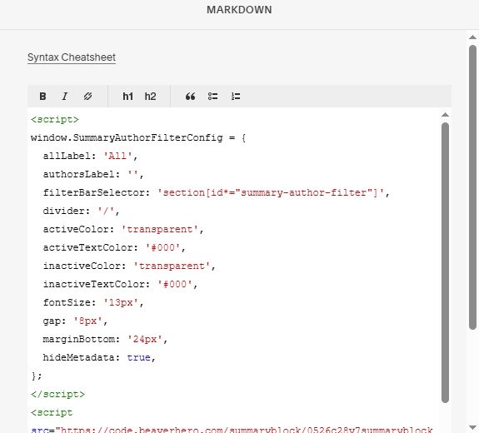Create a bulleted list with the list icon

[x=212, y=97]
